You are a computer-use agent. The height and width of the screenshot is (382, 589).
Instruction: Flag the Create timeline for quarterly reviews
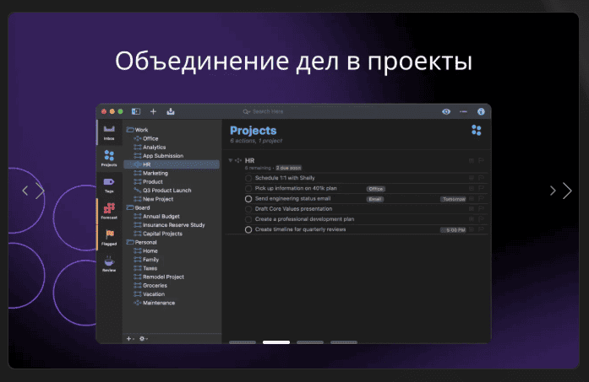coord(481,229)
